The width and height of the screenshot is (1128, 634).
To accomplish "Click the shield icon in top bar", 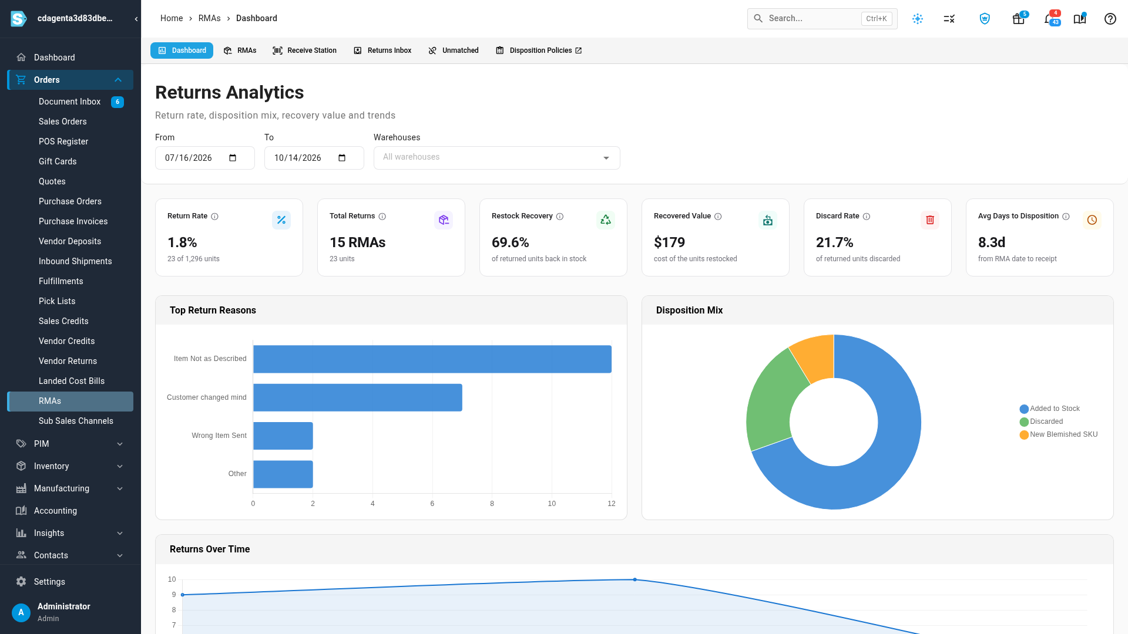I will [x=985, y=19].
